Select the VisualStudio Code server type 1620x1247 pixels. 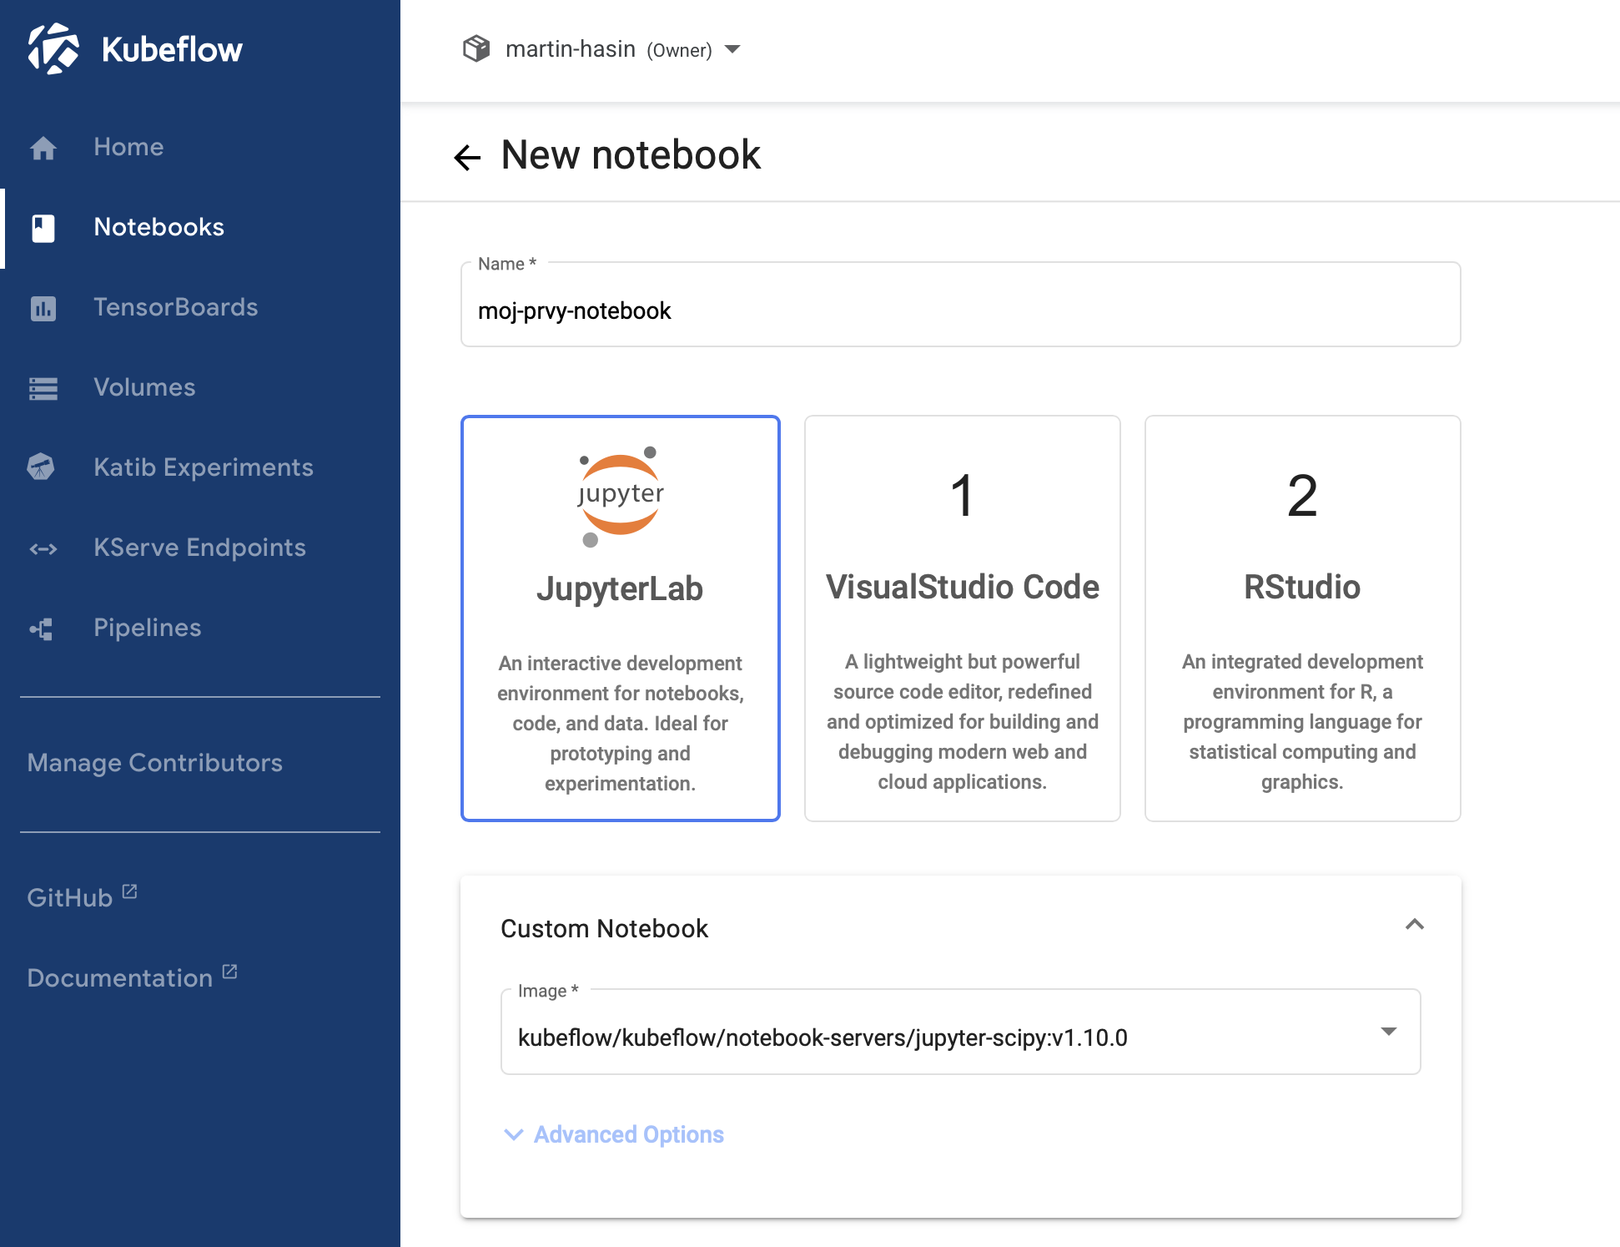tap(962, 618)
